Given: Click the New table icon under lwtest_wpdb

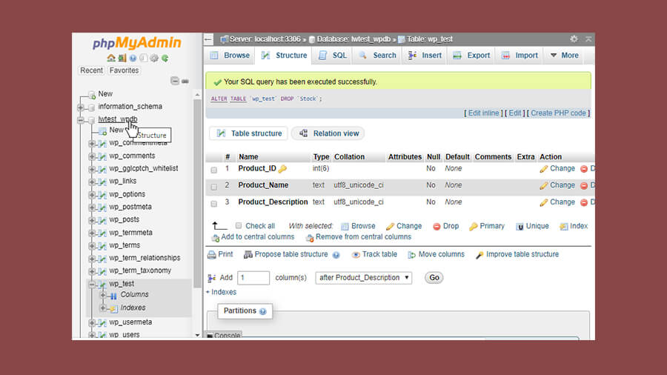Looking at the screenshot, I should [x=102, y=130].
